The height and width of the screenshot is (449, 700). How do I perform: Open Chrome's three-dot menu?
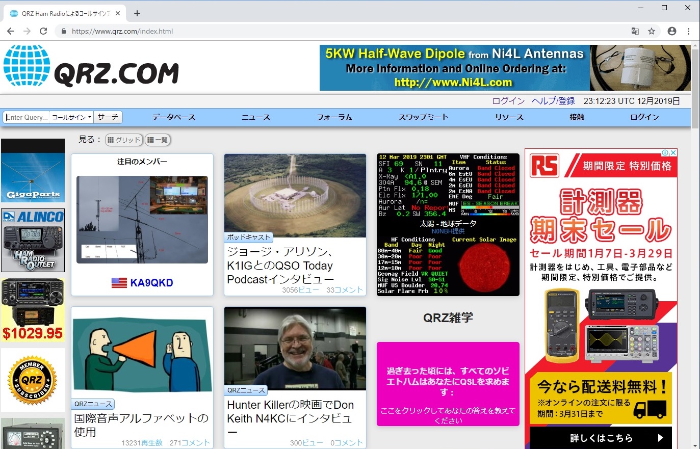pos(689,31)
